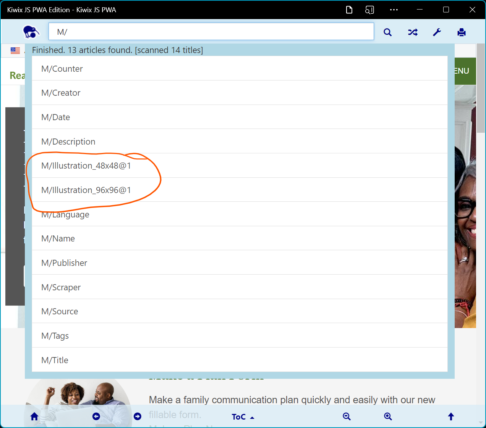The image size is (486, 428).
Task: Navigate back with the left arrow icon
Action: point(96,416)
